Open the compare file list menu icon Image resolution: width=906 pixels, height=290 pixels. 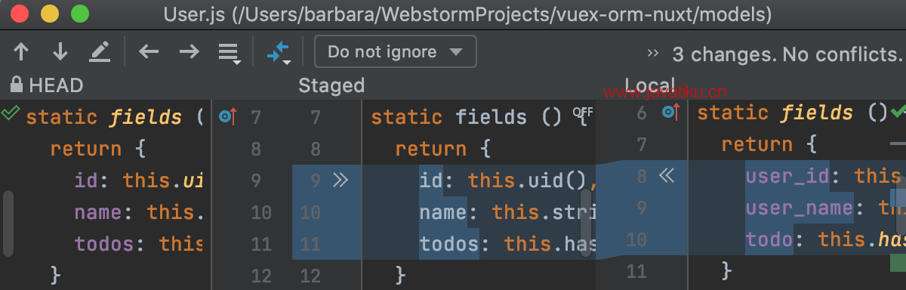coord(229,53)
